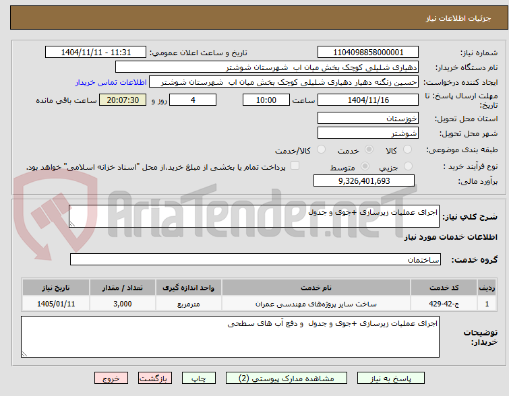The width and height of the screenshot is (509, 396).
Task: Choose the جزیی purchase type radio
Action: tap(408, 166)
